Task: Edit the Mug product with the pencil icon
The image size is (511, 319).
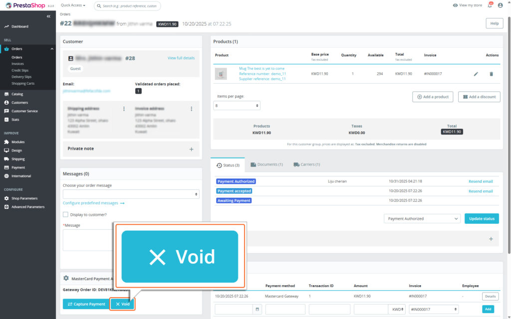Action: [476, 73]
